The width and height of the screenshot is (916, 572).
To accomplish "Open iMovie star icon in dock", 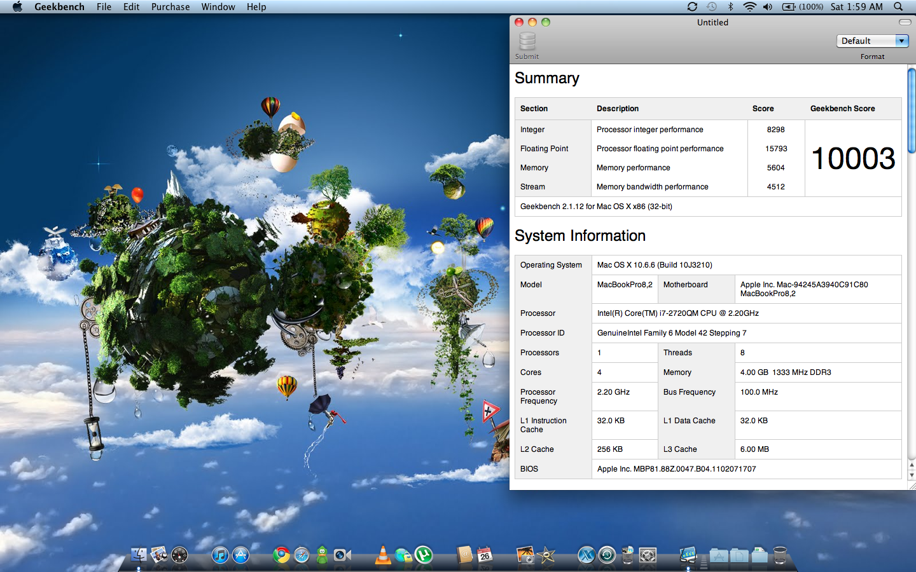I will (x=546, y=555).
